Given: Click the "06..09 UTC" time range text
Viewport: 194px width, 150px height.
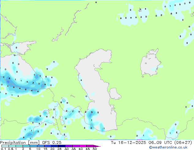Looking at the screenshot, I should [x=160, y=143].
